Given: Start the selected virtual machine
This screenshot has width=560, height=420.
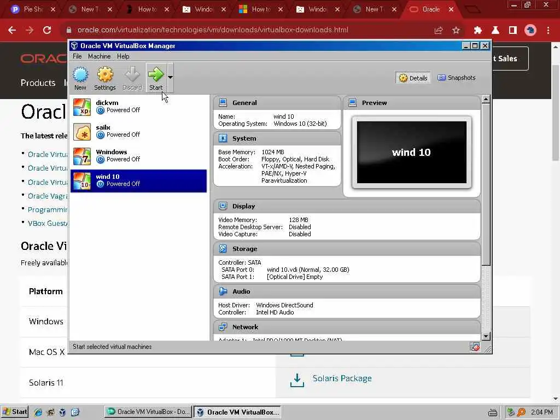Looking at the screenshot, I should point(156,78).
